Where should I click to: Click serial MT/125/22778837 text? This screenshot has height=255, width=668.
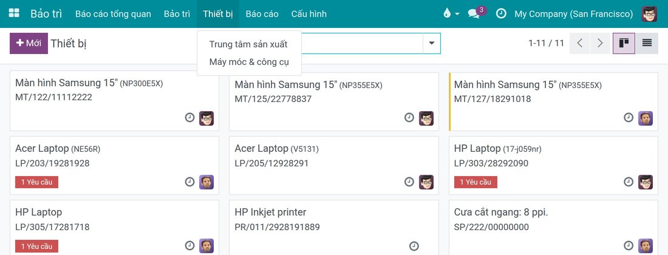pyautogui.click(x=273, y=99)
